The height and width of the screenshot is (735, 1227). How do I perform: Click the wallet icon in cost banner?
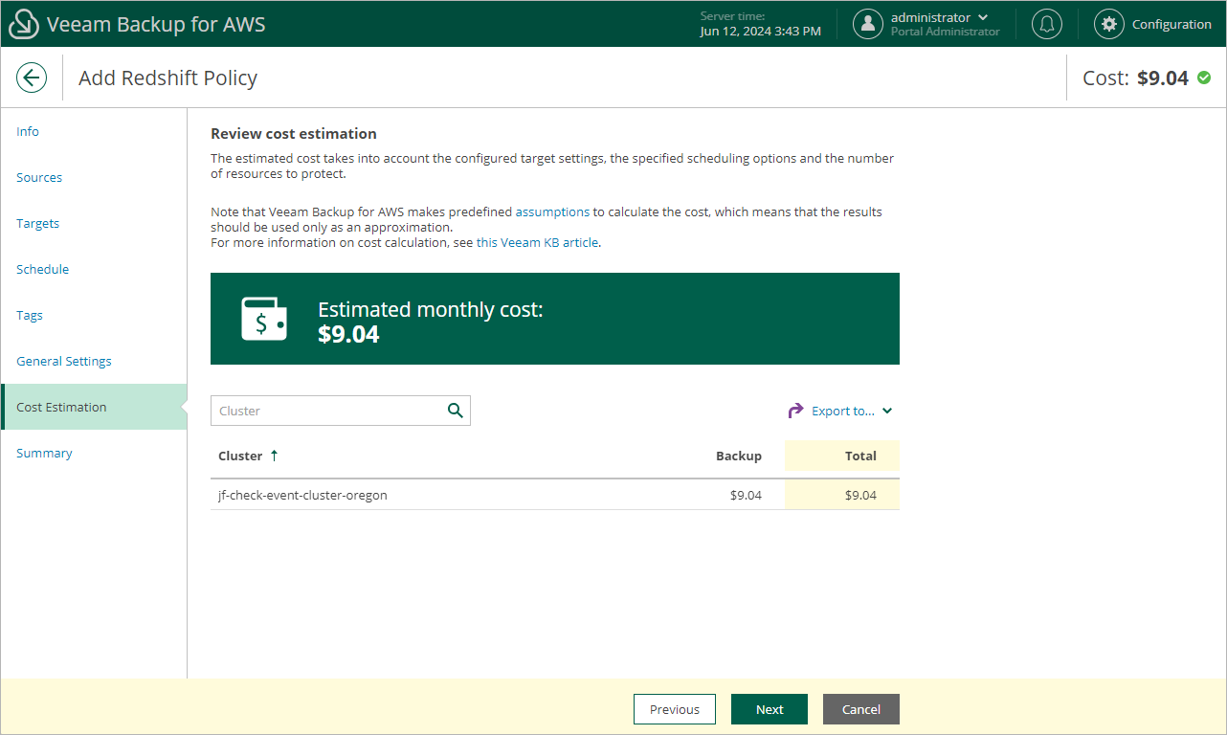264,319
